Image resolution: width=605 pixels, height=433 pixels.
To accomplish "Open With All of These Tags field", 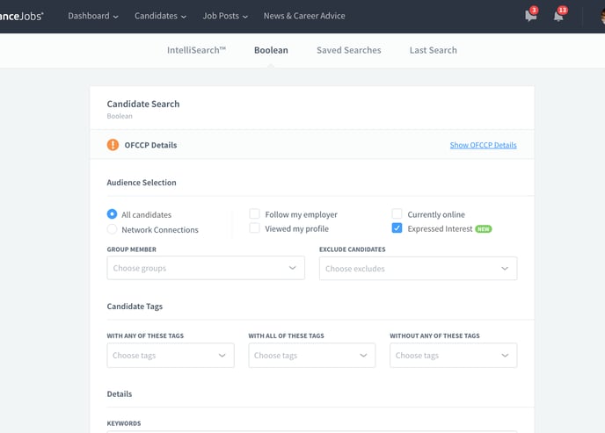I will click(312, 355).
